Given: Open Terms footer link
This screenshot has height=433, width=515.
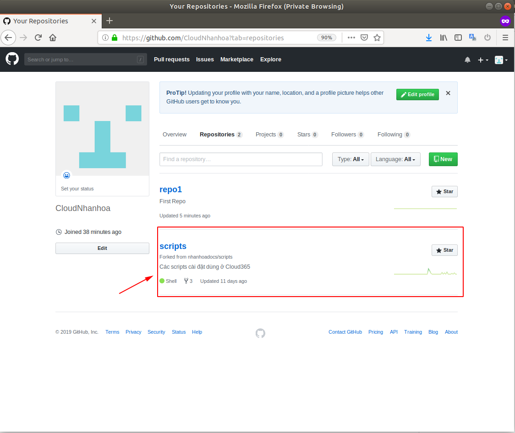Looking at the screenshot, I should point(112,332).
